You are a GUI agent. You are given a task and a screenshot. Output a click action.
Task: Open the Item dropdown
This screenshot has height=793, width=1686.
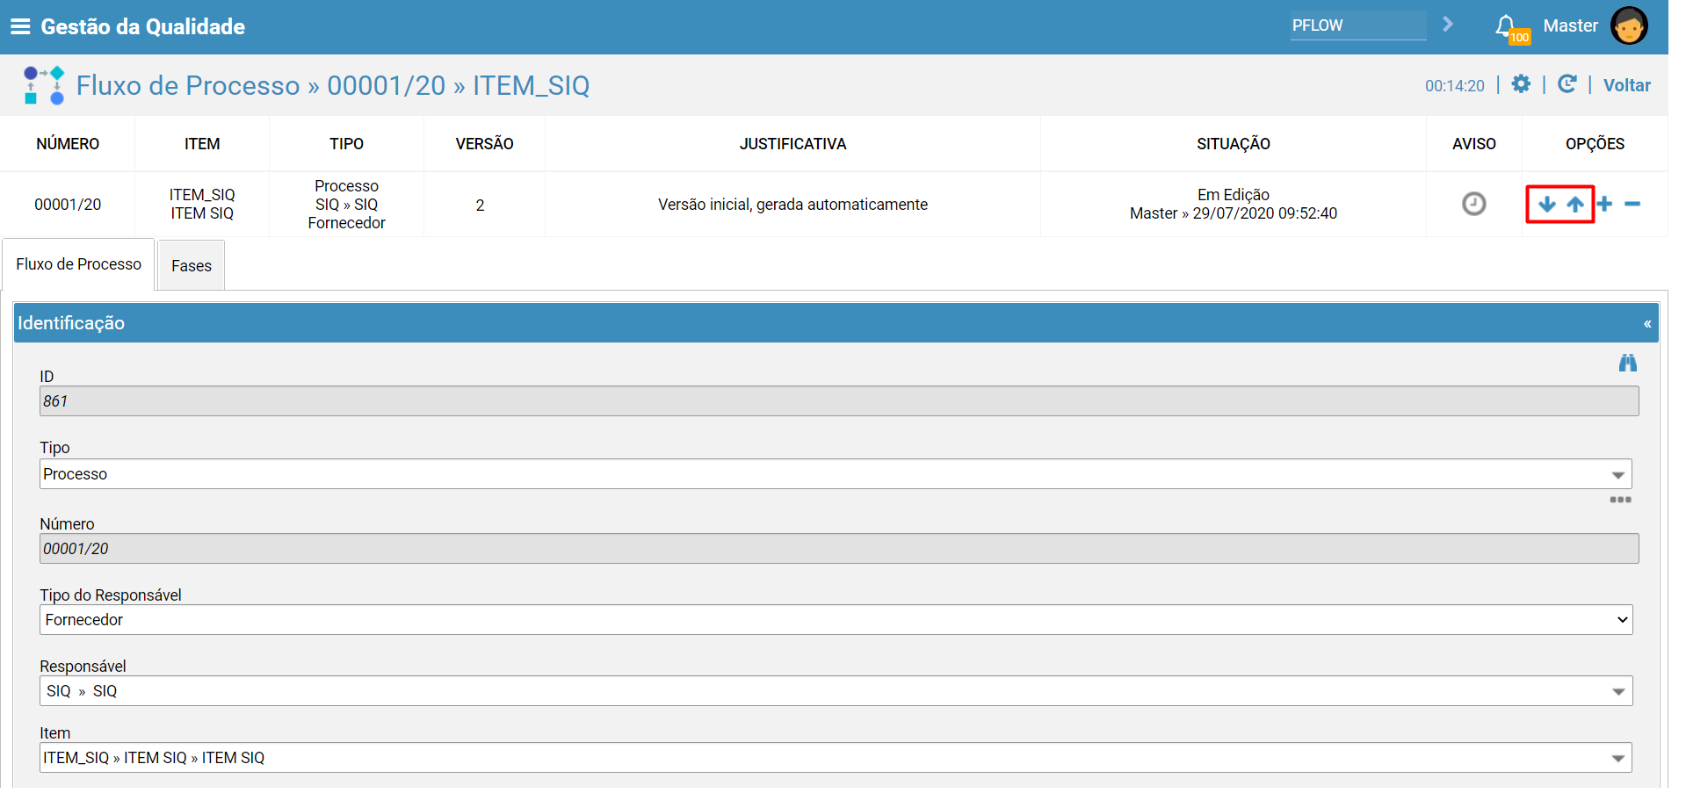pos(836,758)
